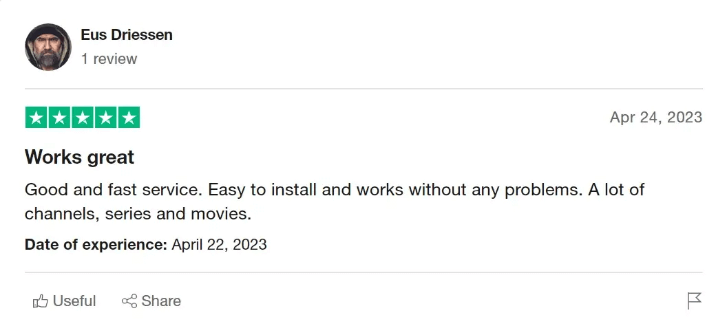Click the first green star
This screenshot has width=727, height=335.
point(36,118)
